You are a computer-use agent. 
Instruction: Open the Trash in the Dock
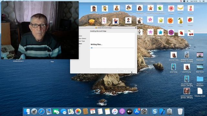click(x=180, y=111)
